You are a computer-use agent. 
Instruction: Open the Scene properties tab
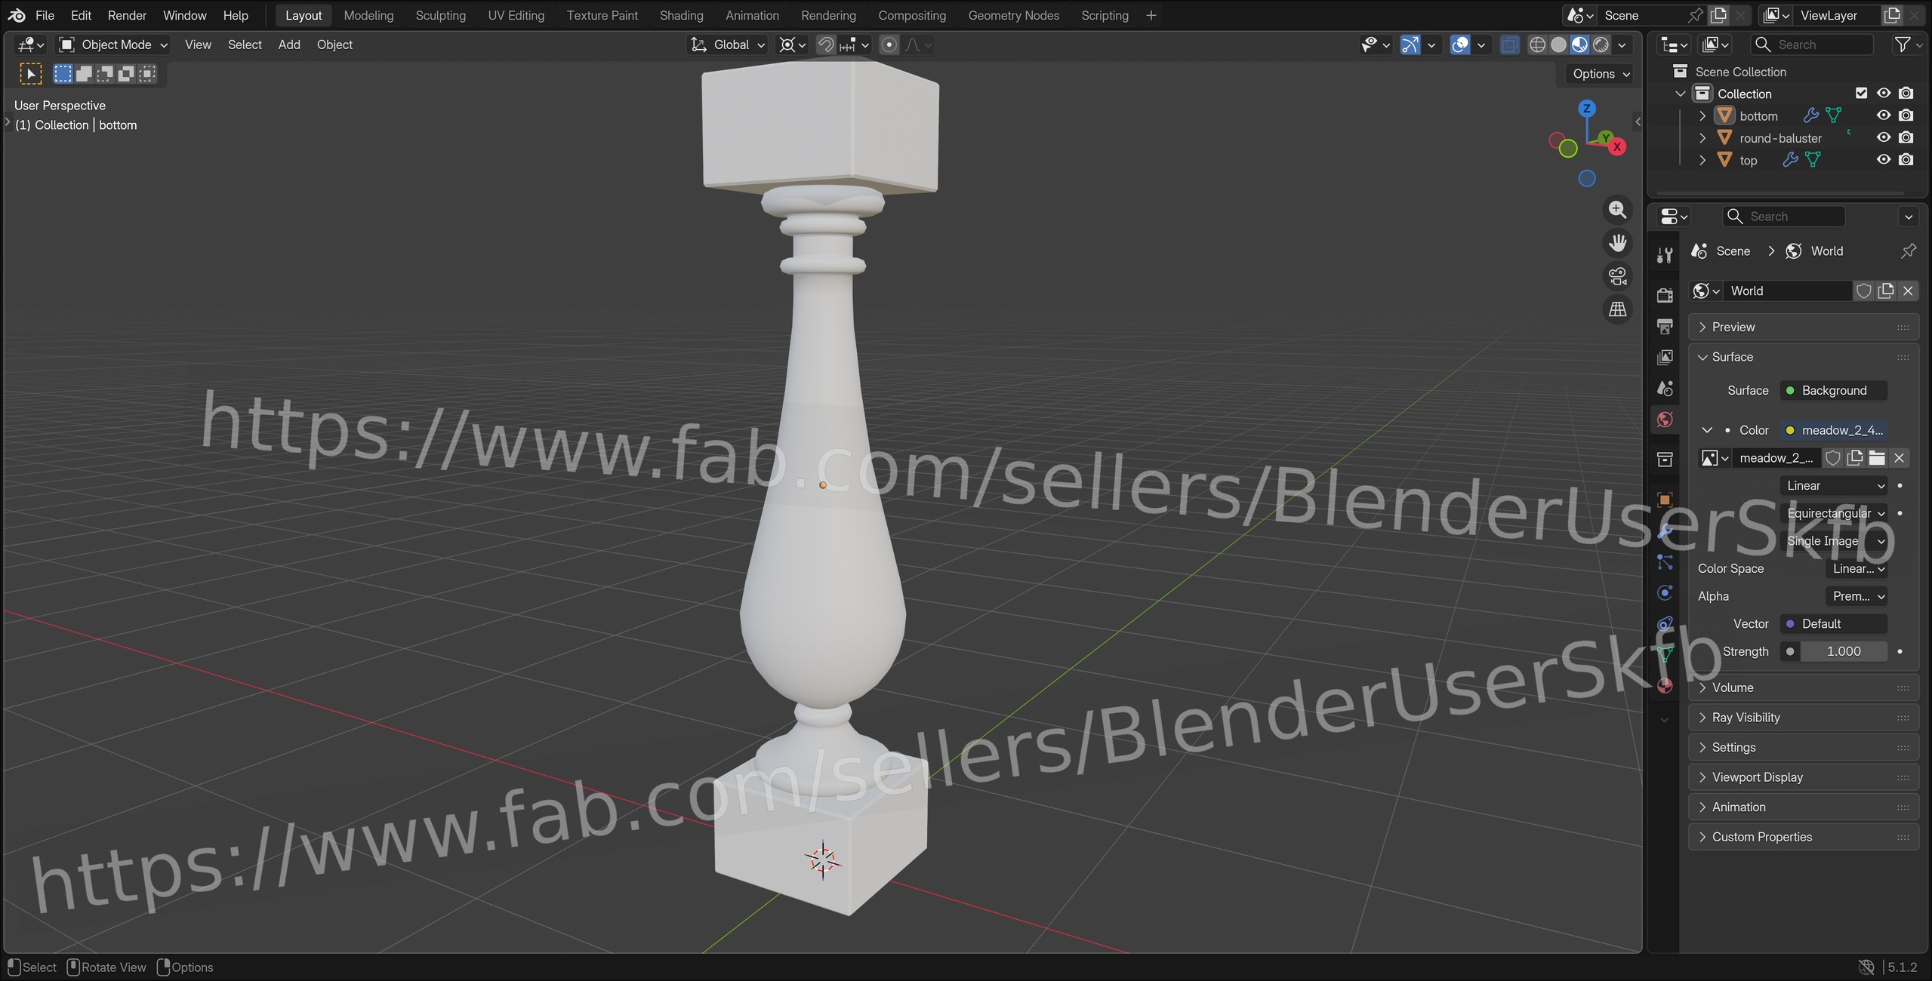(1665, 388)
